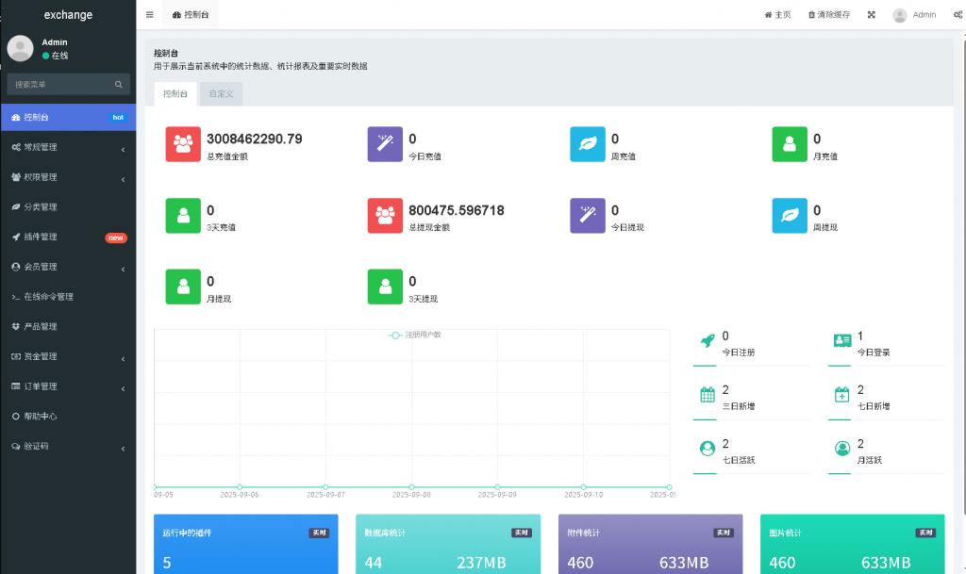Click the 三日新增 calendar icon

(708, 394)
